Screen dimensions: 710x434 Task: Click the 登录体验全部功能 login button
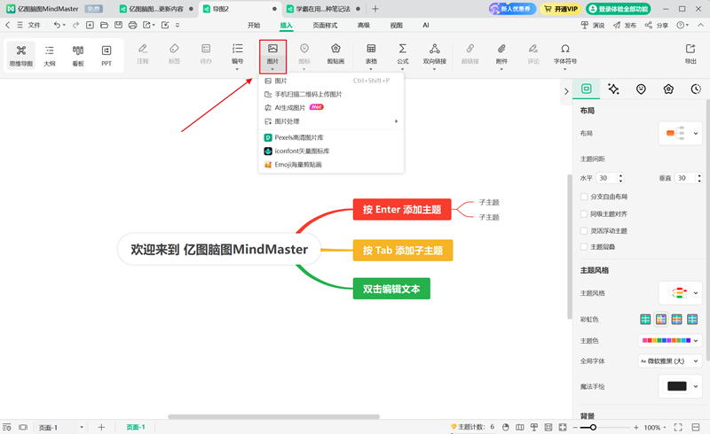[619, 9]
